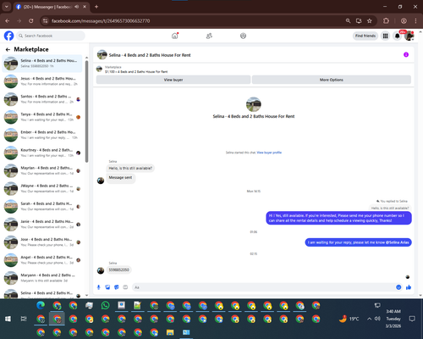Screen dimensions: 423x339
Task: Select the Messenger | Facebook browser tab
Action: pyautogui.click(x=51, y=7)
